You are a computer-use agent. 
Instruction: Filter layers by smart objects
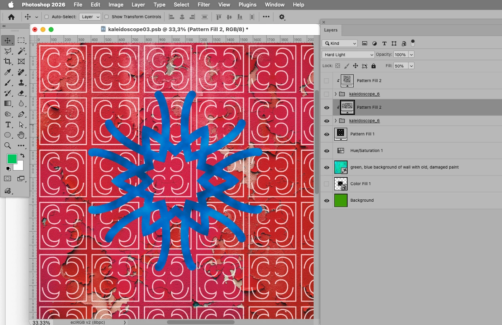click(x=404, y=43)
